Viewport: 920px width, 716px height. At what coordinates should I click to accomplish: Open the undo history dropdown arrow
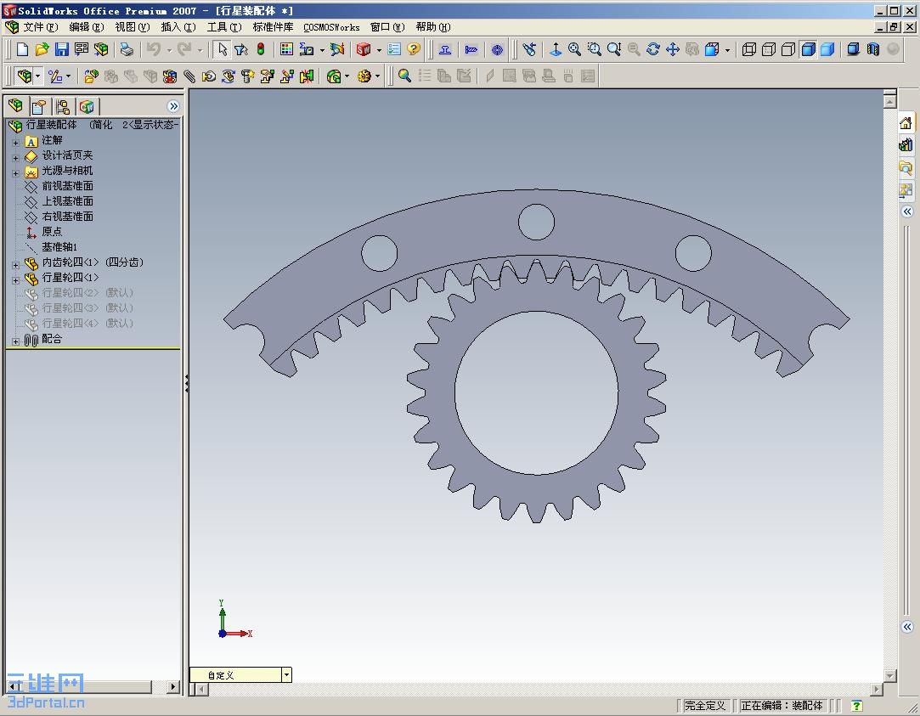click(169, 50)
